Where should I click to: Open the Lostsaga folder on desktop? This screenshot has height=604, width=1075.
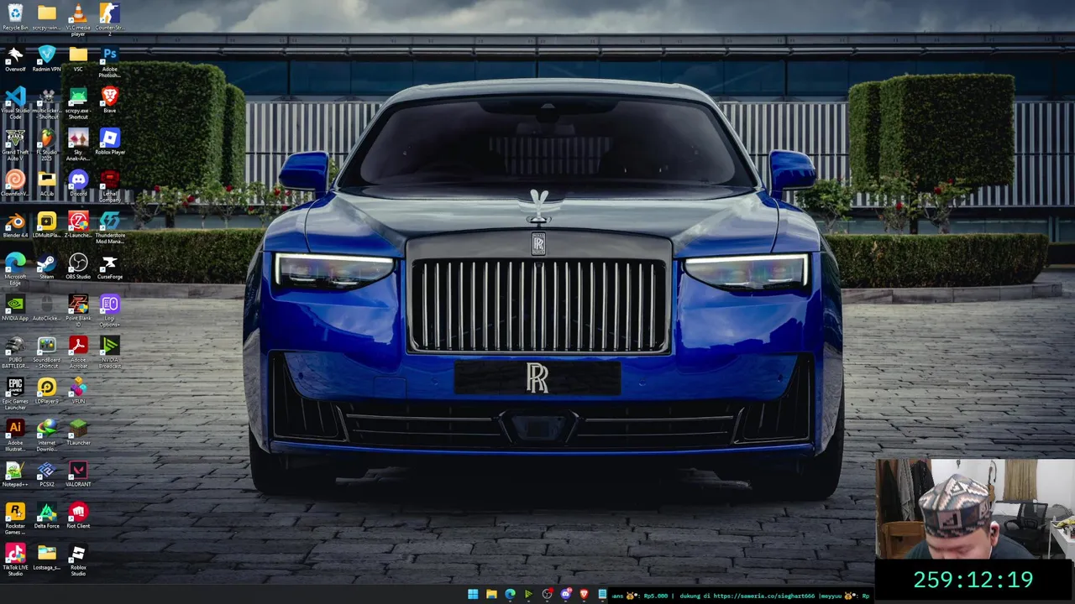(x=47, y=556)
